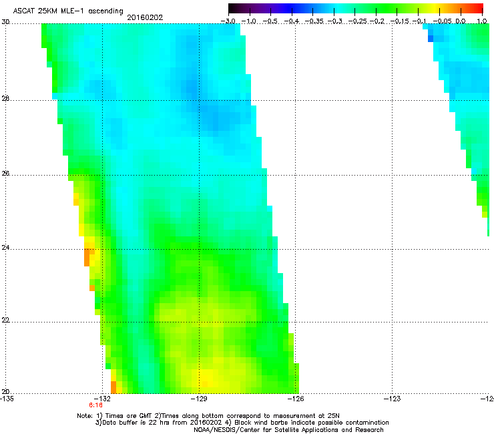Click the longitude label "-126"
This screenshot has height=434, width=494.
click(x=296, y=399)
